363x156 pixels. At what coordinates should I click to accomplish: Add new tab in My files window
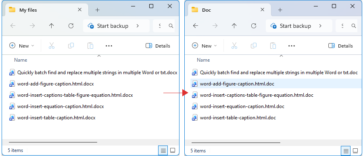[x=98, y=10]
